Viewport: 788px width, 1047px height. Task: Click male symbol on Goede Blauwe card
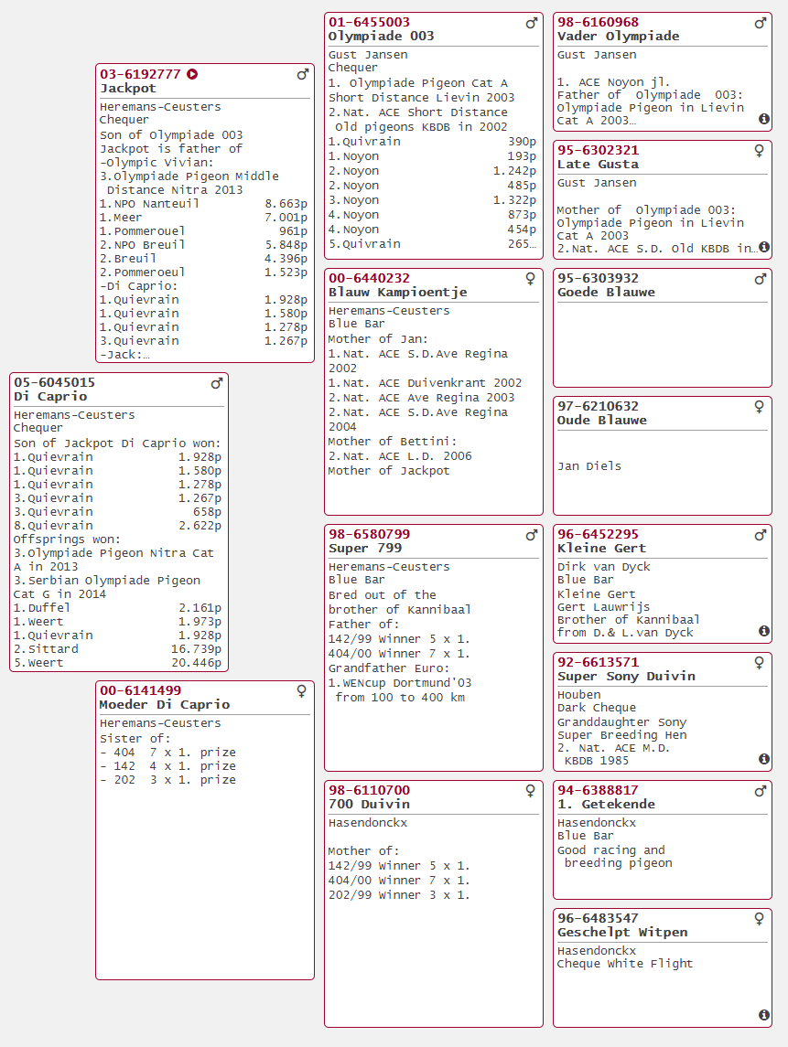[760, 279]
